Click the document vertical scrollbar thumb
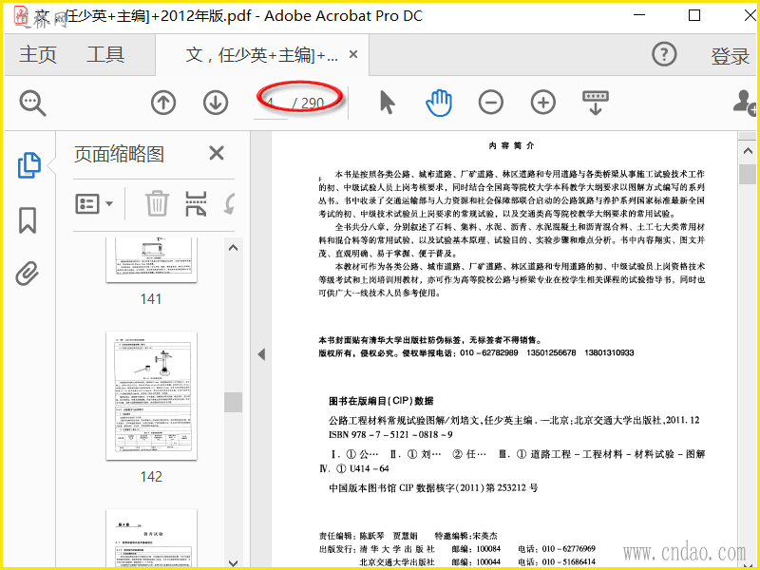This screenshot has height=570, width=760. click(x=748, y=174)
